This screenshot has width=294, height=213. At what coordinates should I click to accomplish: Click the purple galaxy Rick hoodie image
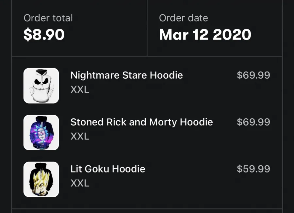point(41,133)
